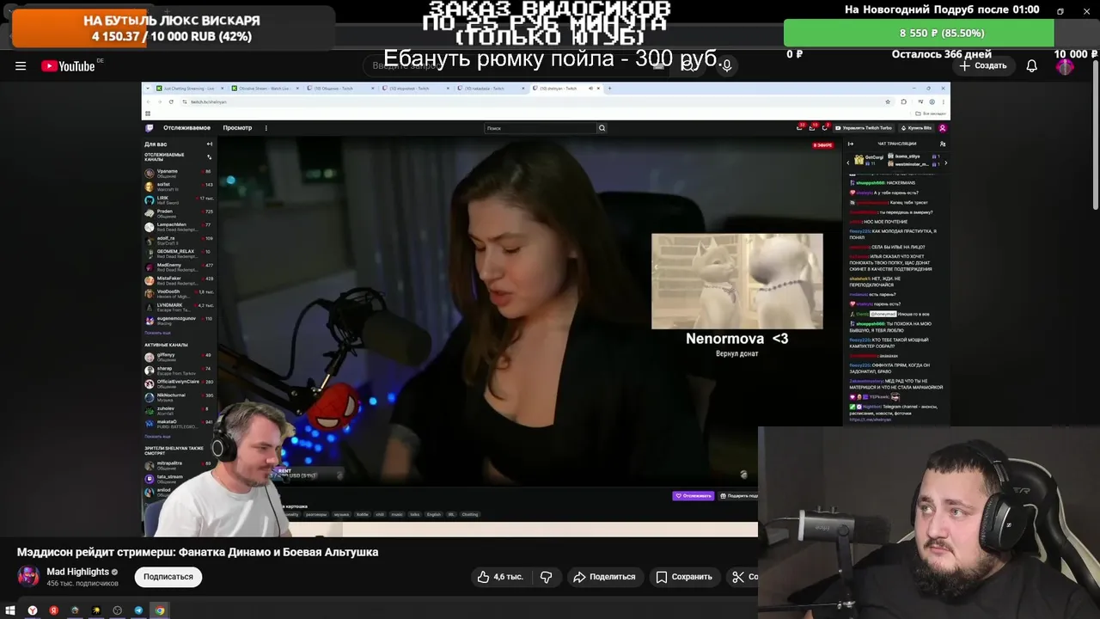Reload the page in the inner browser
This screenshot has height=619, width=1100.
click(x=170, y=101)
